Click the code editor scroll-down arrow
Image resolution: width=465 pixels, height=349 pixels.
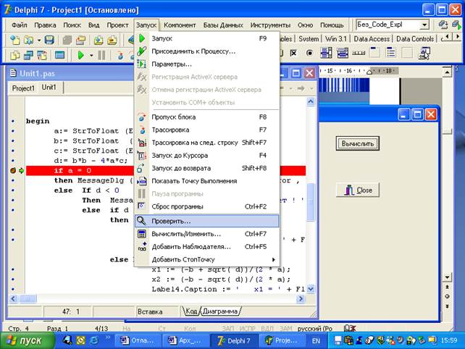(310, 288)
